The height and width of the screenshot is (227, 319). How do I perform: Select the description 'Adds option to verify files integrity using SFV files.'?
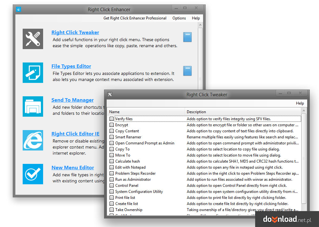(x=229, y=119)
